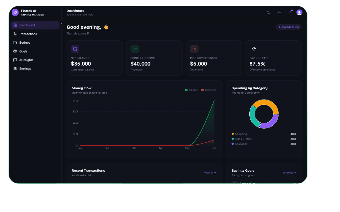Click the Bills & Utilities legend row
The height and width of the screenshot is (212, 340).
tap(264, 139)
